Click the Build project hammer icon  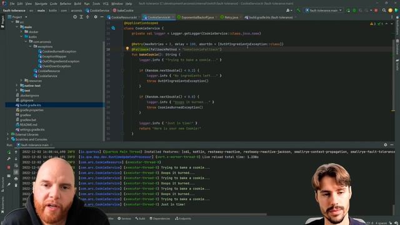tap(298, 11)
